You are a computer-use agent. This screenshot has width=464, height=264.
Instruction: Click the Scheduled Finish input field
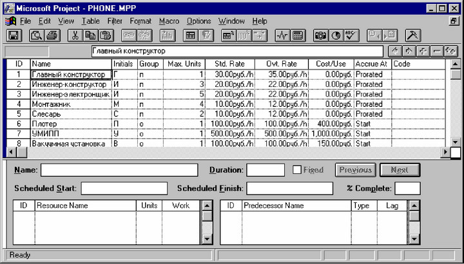click(x=290, y=188)
